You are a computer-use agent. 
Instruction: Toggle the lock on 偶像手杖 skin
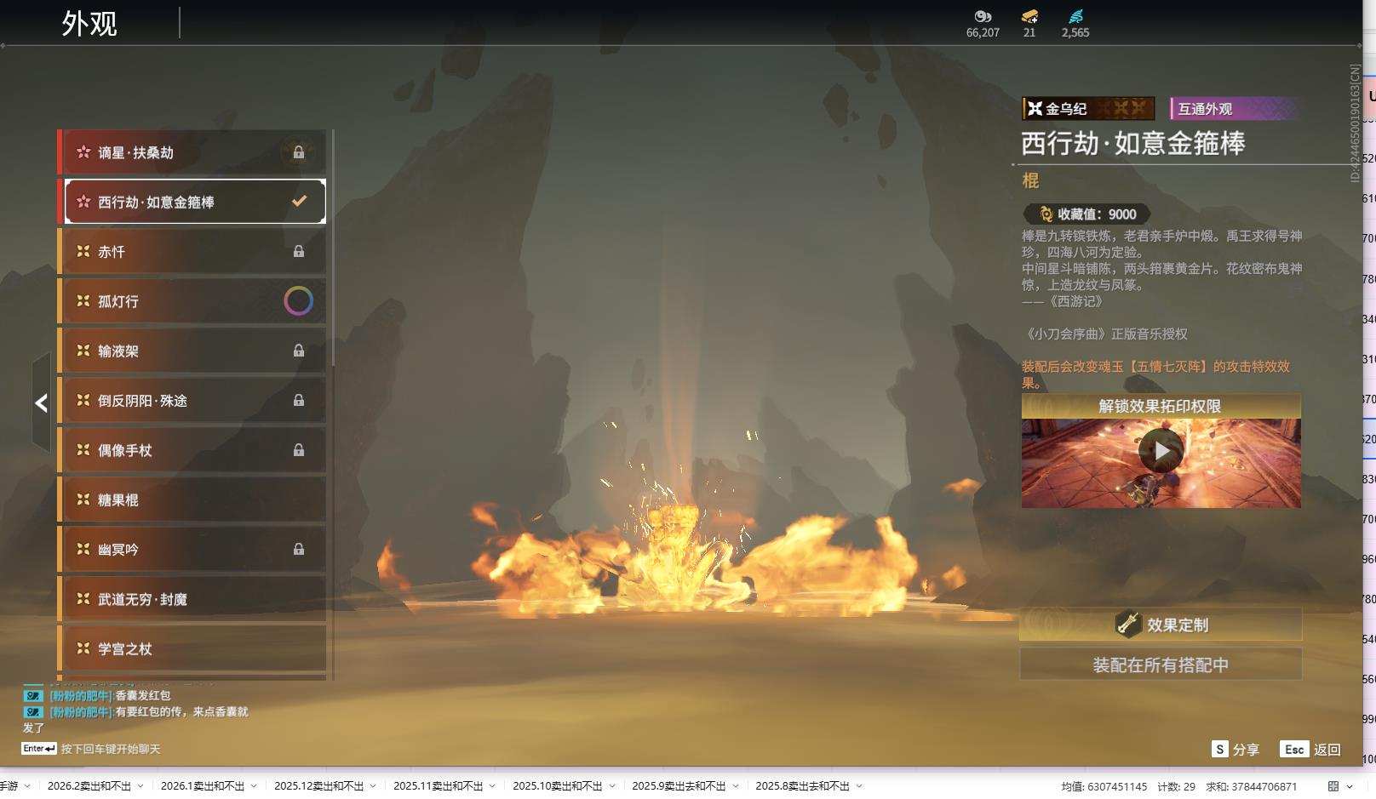coord(299,450)
